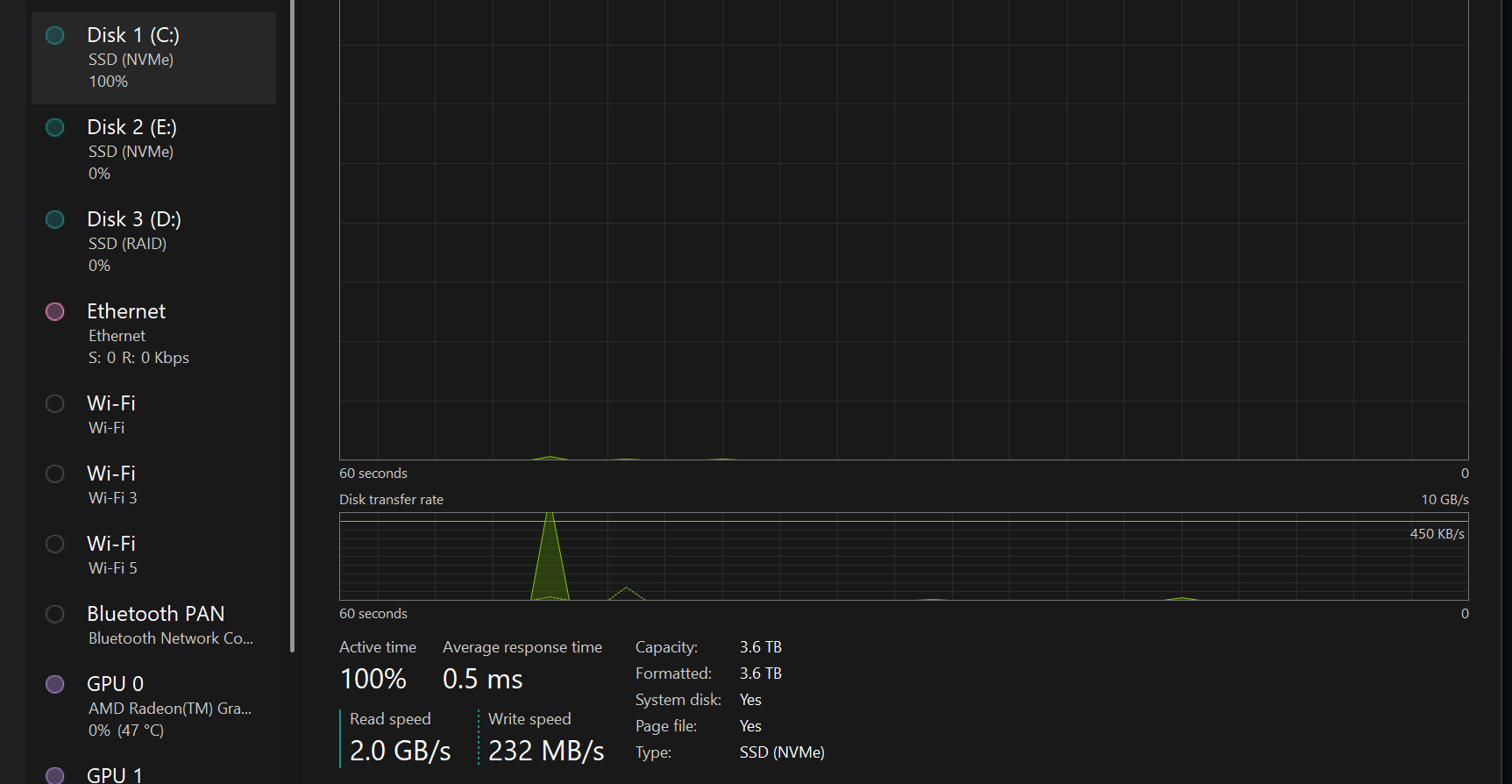Click the Disk 2 (E:) circle indicator

(x=55, y=127)
